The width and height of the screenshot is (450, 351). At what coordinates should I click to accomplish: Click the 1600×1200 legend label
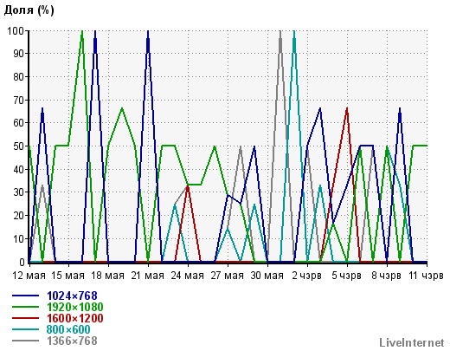pyautogui.click(x=74, y=318)
